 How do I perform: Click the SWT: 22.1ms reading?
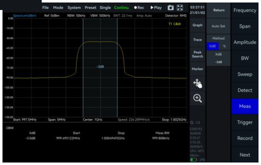pyautogui.click(x=123, y=16)
